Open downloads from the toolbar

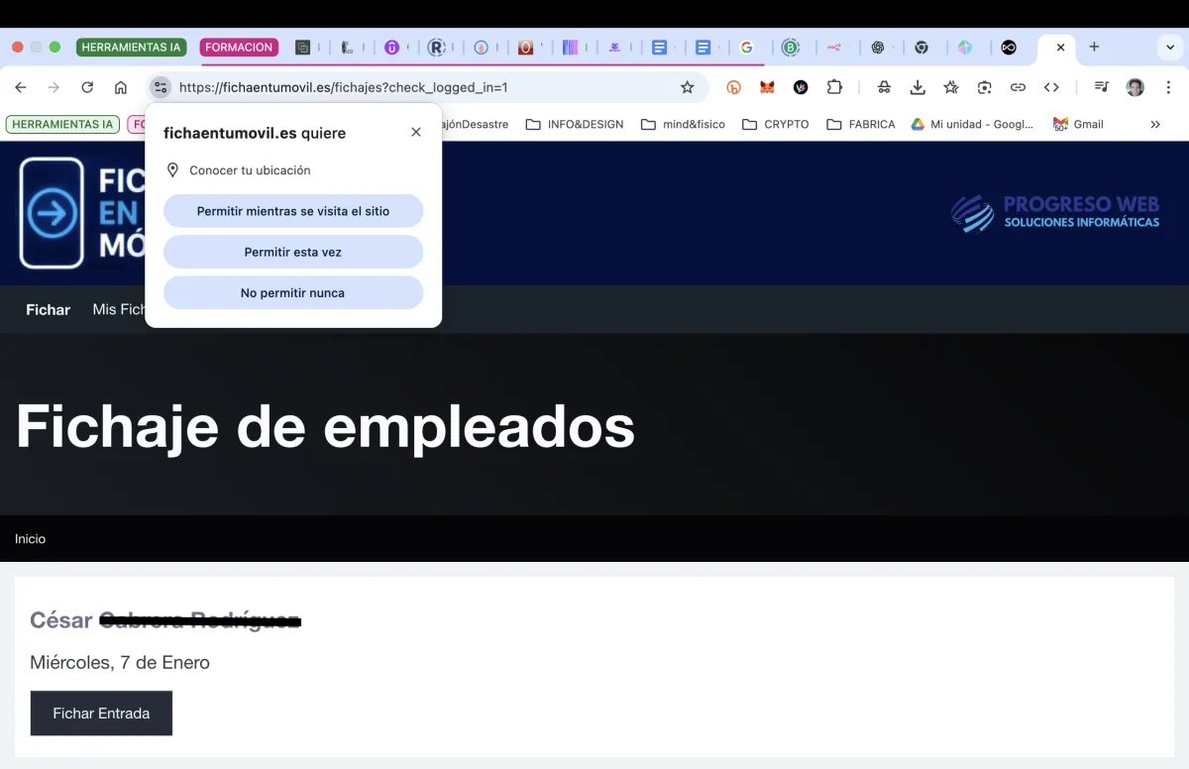pos(917,87)
